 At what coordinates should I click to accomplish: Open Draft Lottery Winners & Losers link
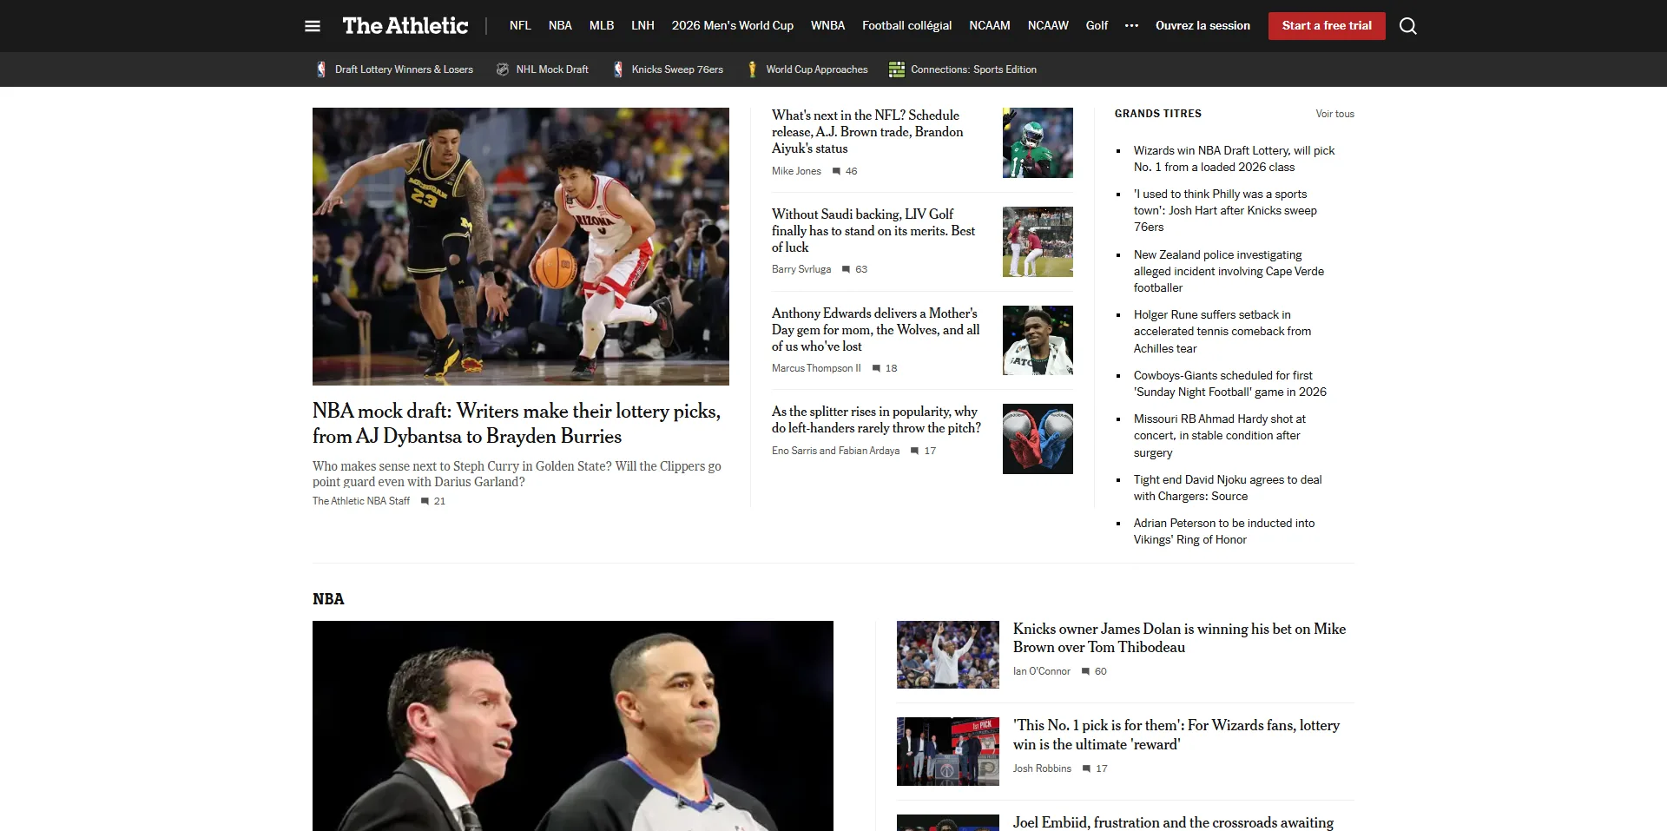pyautogui.click(x=404, y=69)
